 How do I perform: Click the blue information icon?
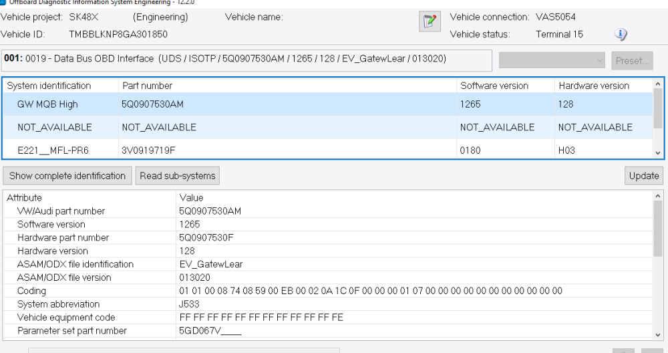[x=621, y=34]
